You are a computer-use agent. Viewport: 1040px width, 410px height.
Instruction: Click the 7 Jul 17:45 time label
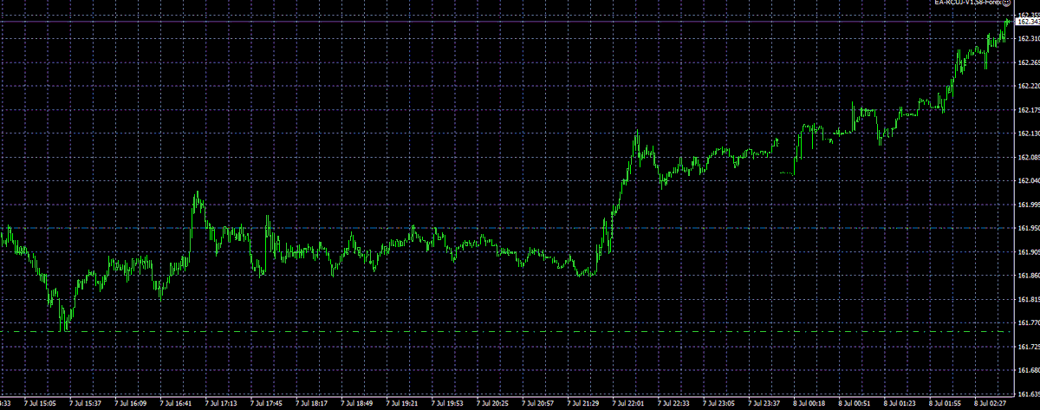point(267,404)
